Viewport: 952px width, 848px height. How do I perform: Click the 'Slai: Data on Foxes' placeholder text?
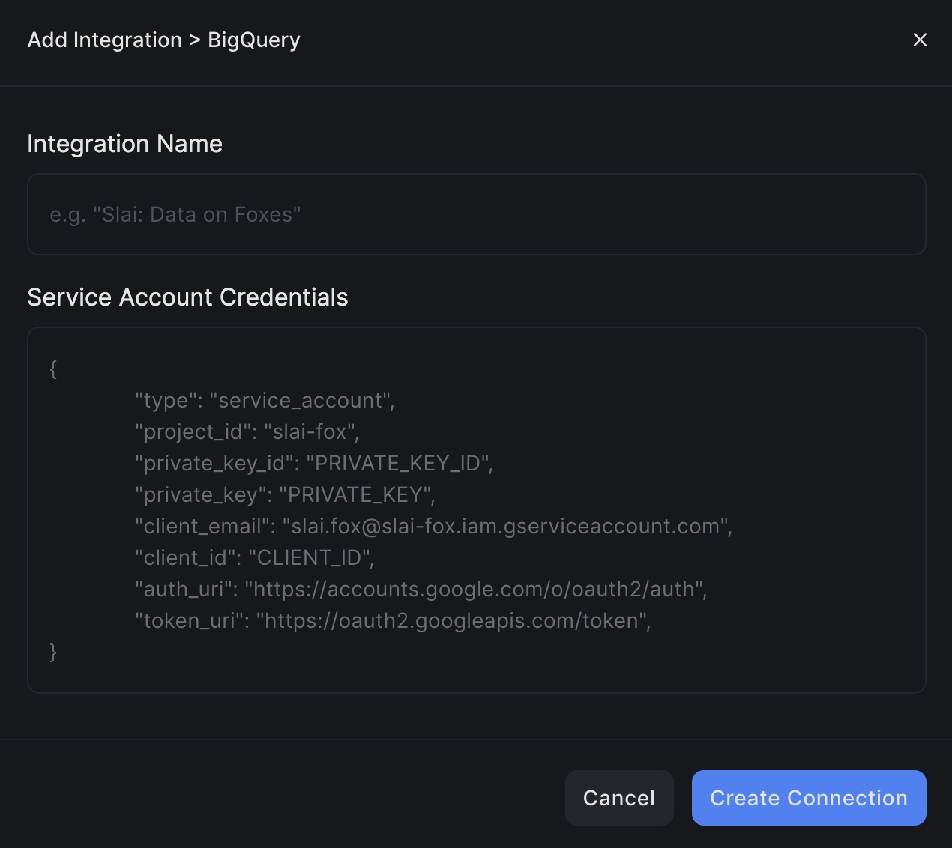[x=175, y=214]
